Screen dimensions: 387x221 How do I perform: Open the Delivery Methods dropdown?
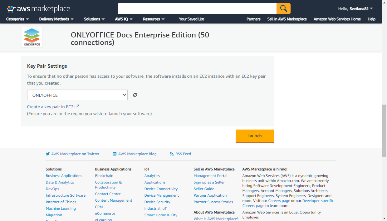pos(56,19)
